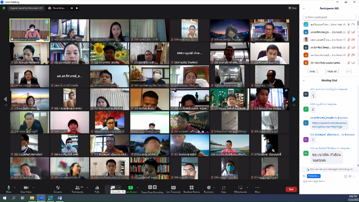The height and width of the screenshot is (202, 359).
Task: Open Task View on the taskbar
Action: [23, 198]
